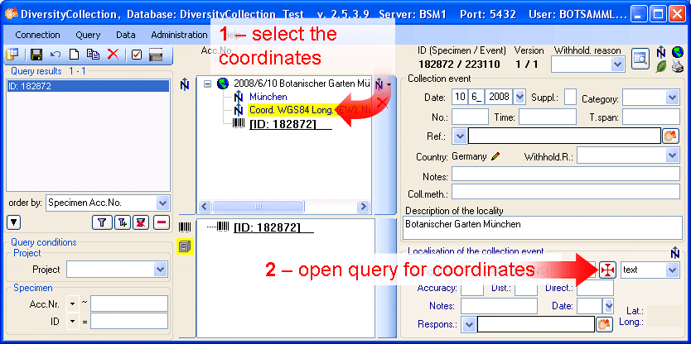Click the undo arrow icon in toolbar
The width and height of the screenshot is (691, 344).
[56, 55]
